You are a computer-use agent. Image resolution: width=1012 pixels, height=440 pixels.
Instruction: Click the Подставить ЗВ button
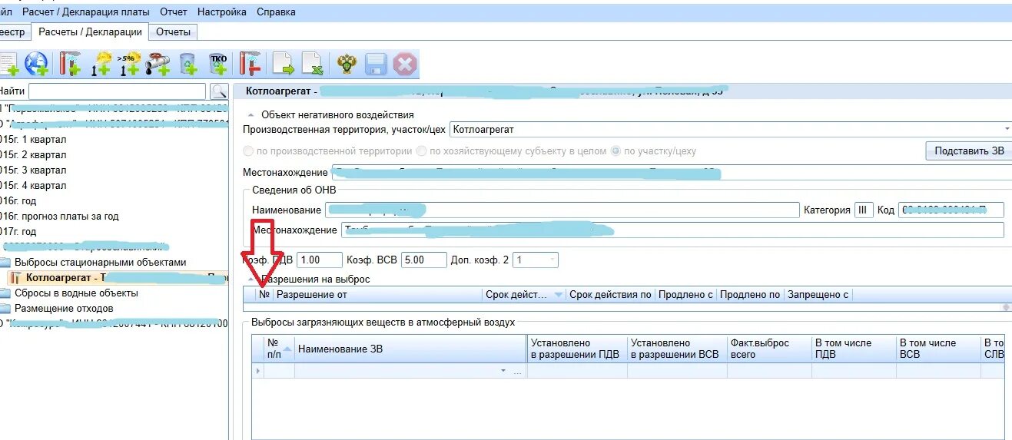coord(969,151)
